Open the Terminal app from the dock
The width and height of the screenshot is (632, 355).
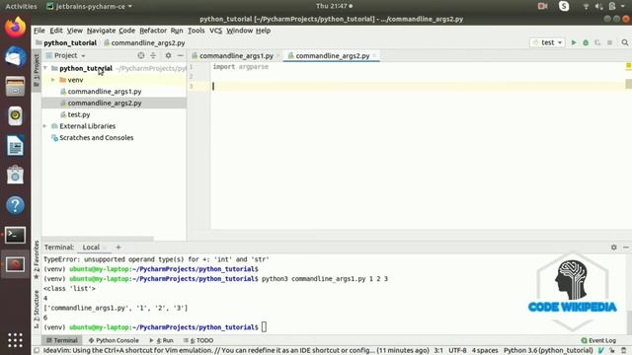(16, 235)
